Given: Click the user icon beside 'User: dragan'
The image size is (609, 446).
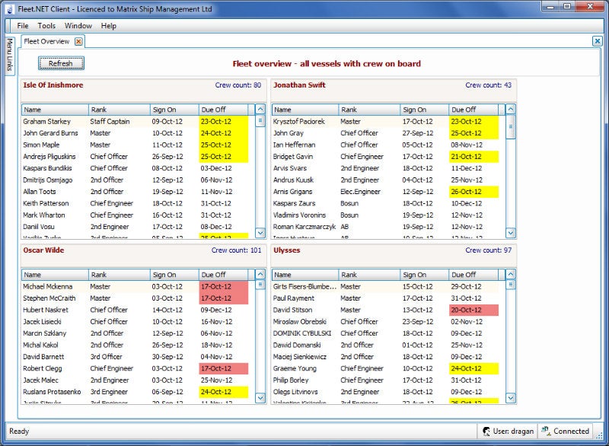Looking at the screenshot, I should pyautogui.click(x=486, y=432).
